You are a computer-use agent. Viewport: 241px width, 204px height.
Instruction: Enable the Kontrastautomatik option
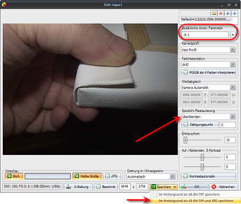(208, 176)
